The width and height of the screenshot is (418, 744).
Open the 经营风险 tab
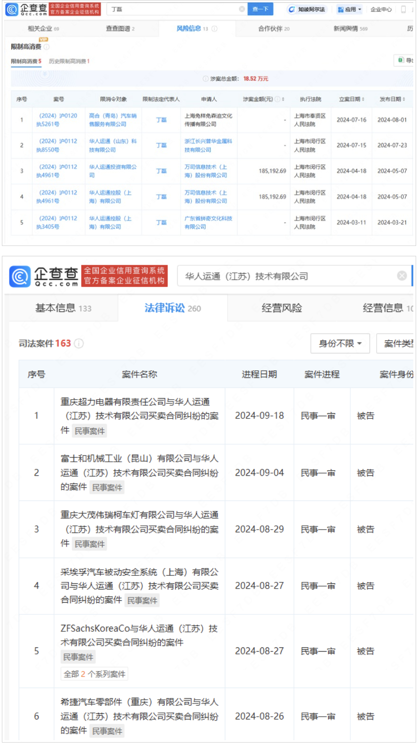[282, 308]
